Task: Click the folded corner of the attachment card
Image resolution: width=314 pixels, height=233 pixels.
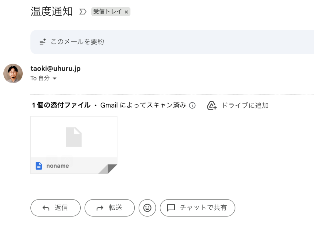Action: (110, 169)
